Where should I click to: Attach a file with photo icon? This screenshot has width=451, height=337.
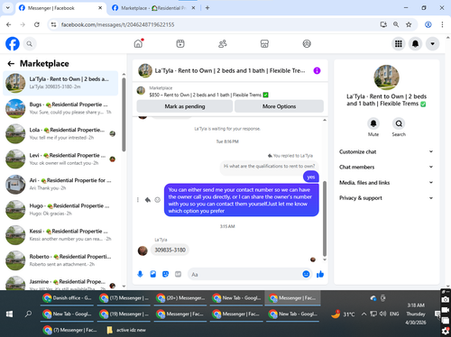(x=153, y=274)
